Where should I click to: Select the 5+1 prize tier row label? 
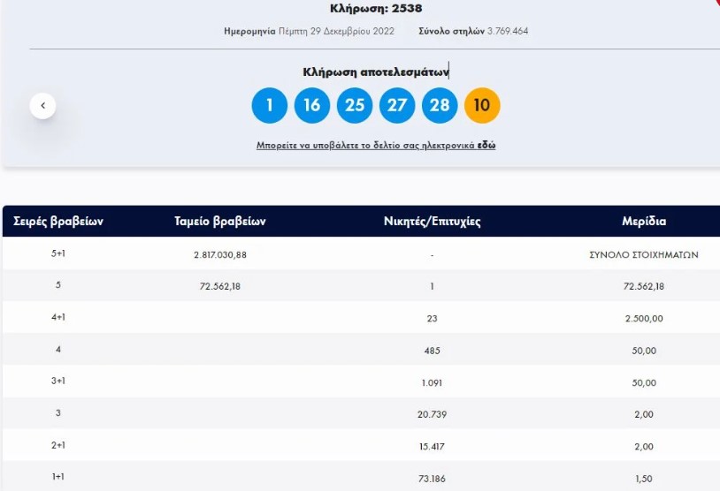58,254
